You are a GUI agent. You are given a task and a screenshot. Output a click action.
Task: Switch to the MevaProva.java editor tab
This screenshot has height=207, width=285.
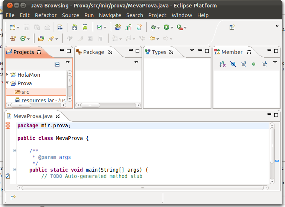click(33, 116)
